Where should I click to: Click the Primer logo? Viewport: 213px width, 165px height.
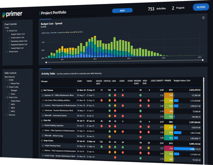click(x=12, y=14)
